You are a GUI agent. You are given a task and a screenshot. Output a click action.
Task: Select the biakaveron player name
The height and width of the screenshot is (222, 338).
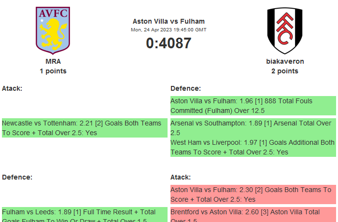285,61
